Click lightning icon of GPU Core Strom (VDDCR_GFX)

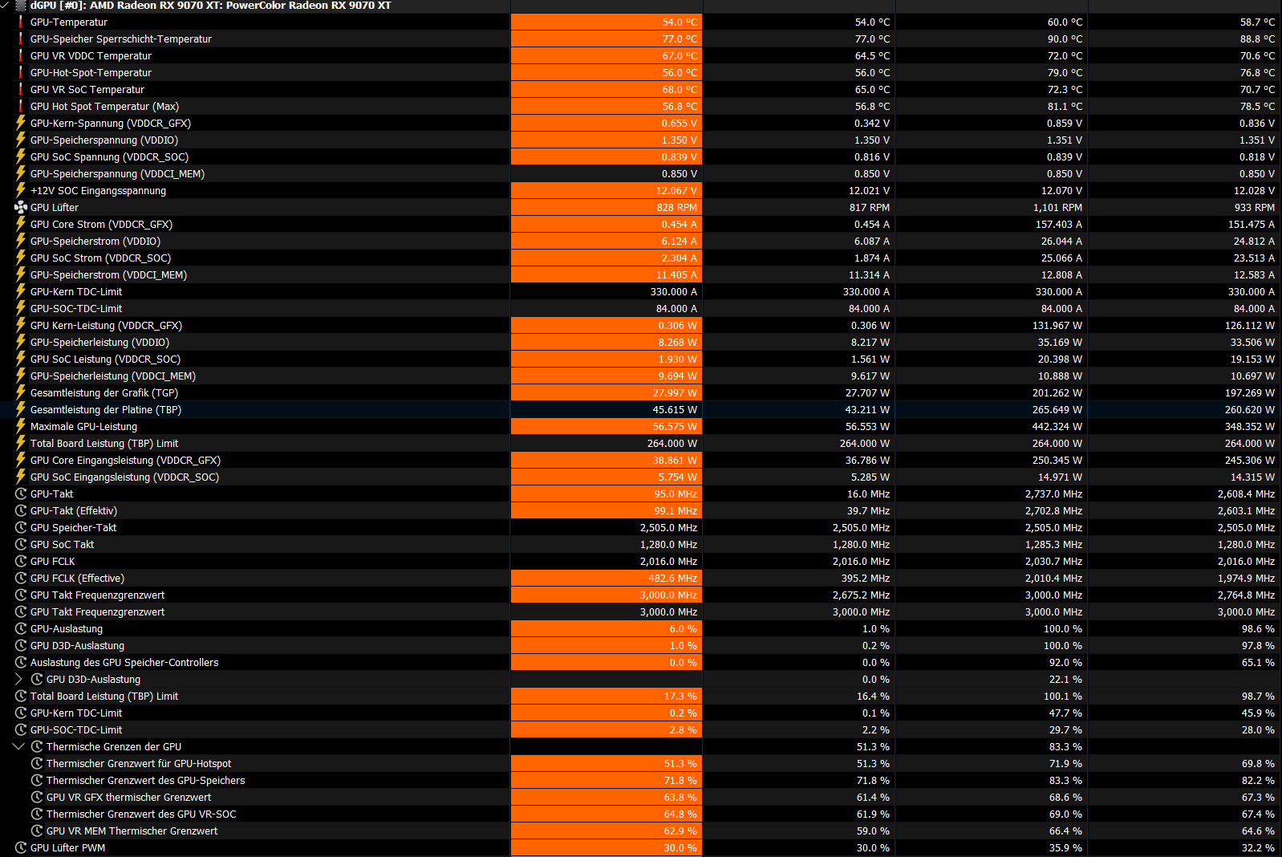point(21,224)
